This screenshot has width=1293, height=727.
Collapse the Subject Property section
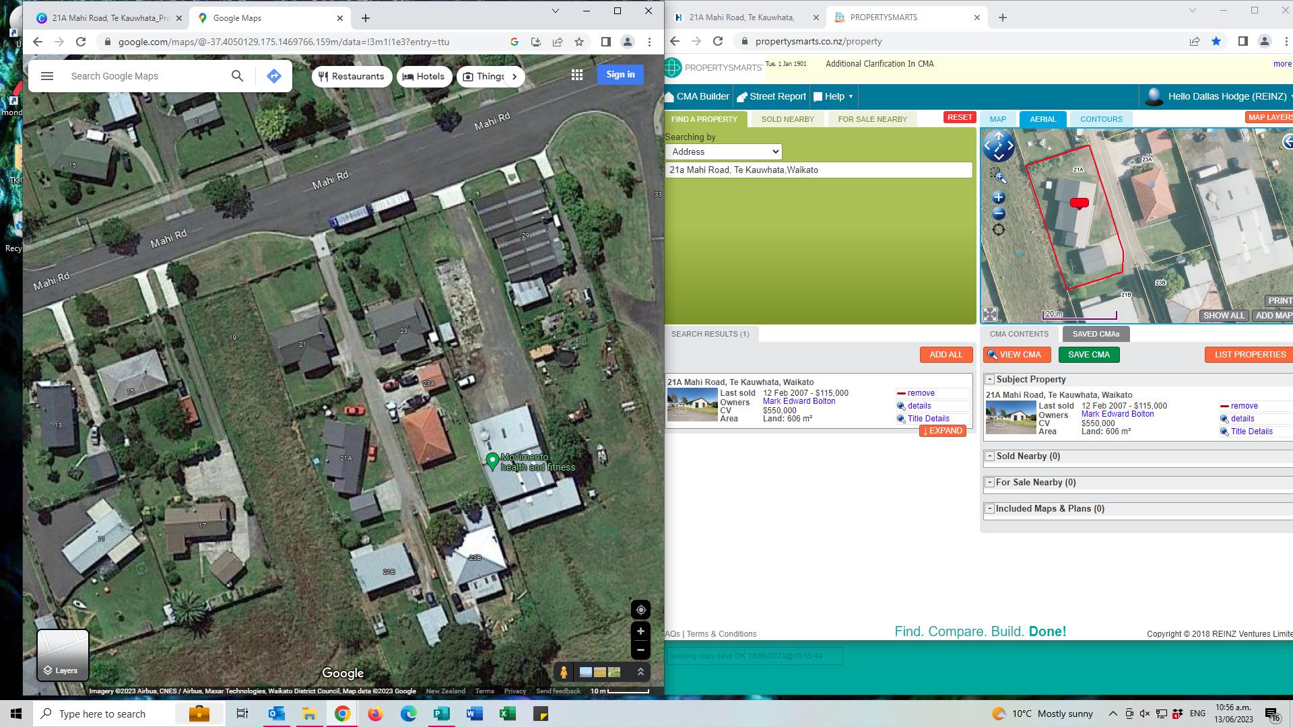(x=989, y=380)
